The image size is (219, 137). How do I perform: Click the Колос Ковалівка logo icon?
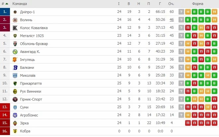coord(15,28)
